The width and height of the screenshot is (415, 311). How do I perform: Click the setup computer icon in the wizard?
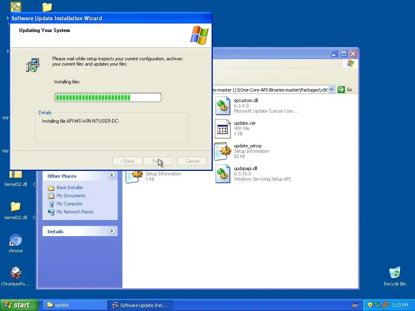[33, 65]
